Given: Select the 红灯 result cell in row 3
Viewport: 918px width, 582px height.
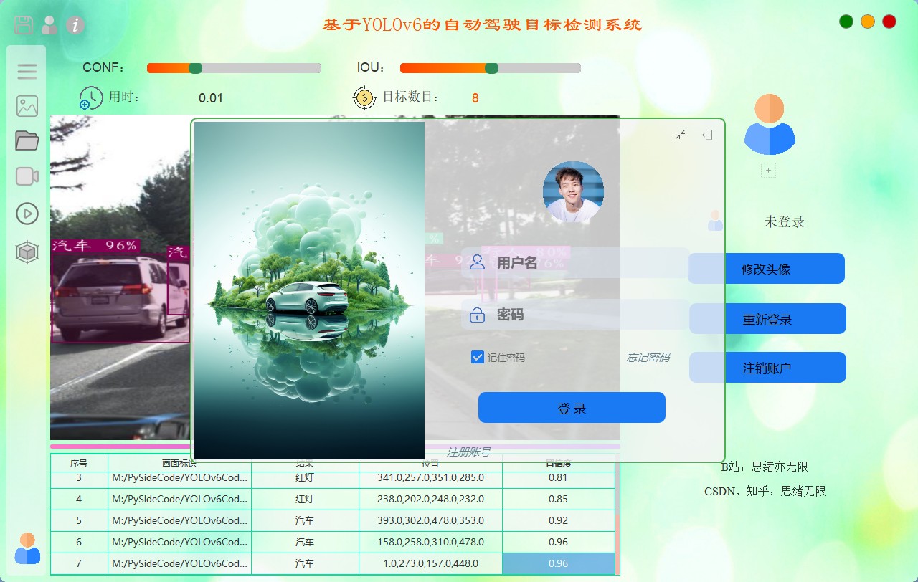Looking at the screenshot, I should [x=305, y=477].
